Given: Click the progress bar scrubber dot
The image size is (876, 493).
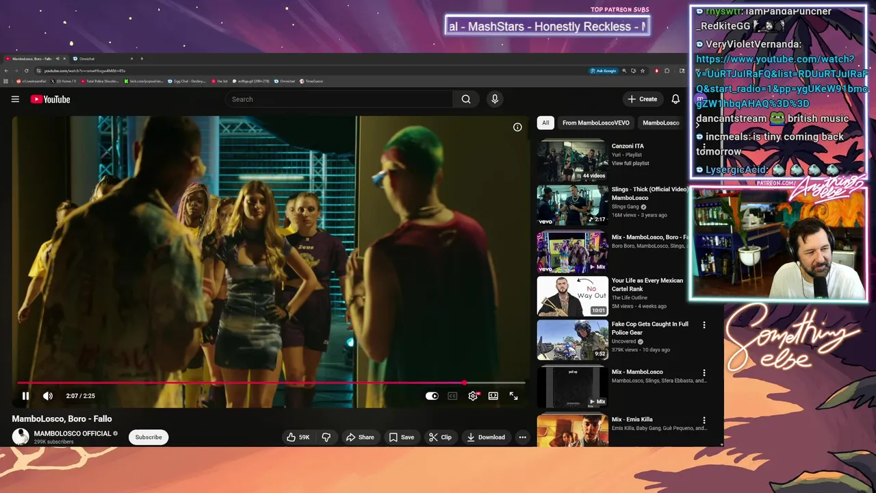Looking at the screenshot, I should click(465, 383).
